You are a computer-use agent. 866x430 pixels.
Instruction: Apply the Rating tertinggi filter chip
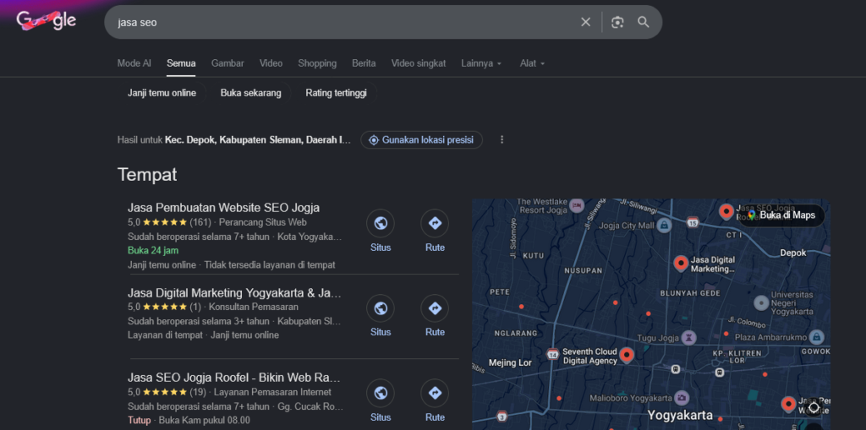pos(336,93)
